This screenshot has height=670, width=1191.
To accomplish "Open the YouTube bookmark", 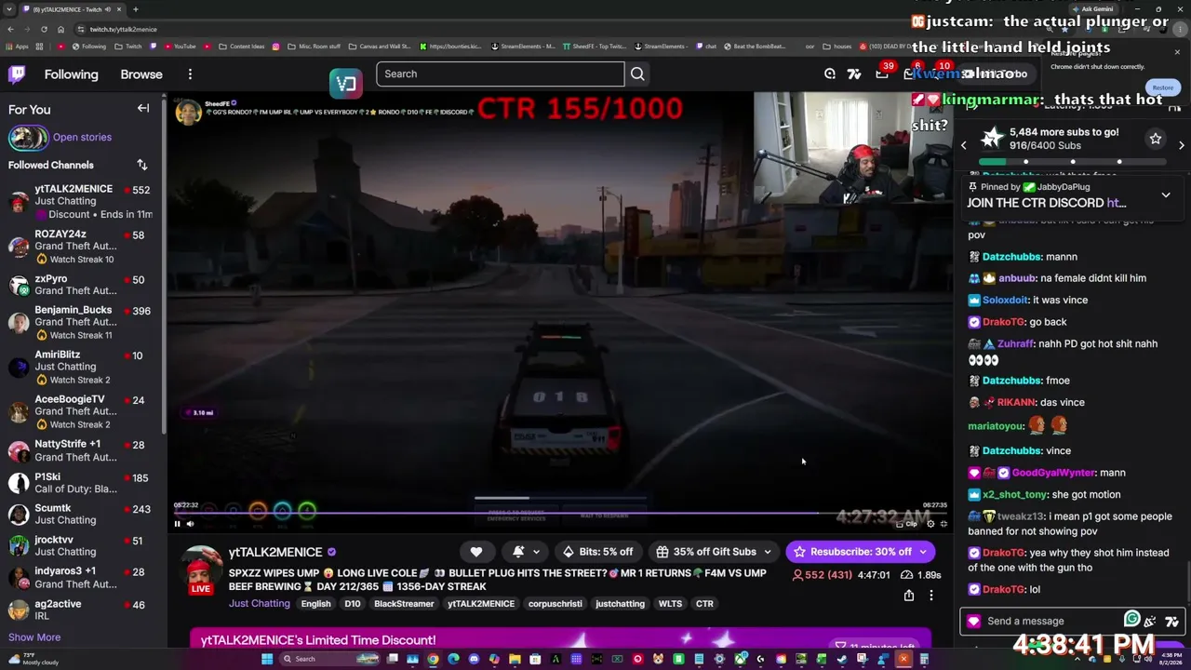I will click(x=179, y=47).
